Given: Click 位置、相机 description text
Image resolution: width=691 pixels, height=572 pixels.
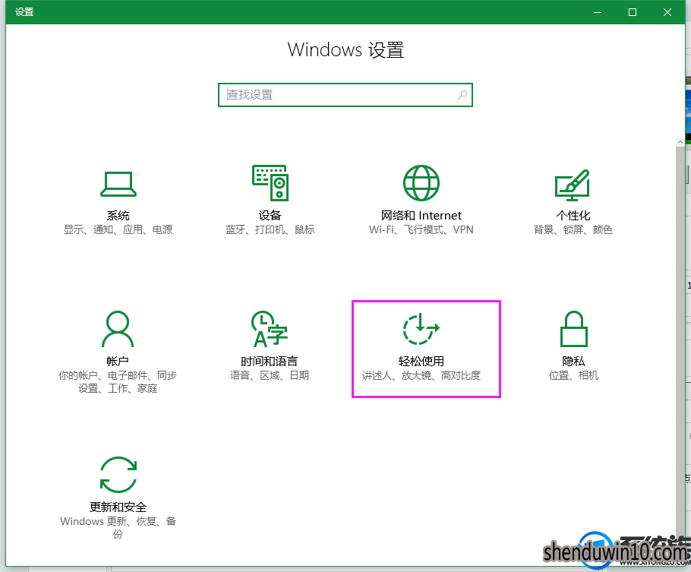Looking at the screenshot, I should point(573,376).
